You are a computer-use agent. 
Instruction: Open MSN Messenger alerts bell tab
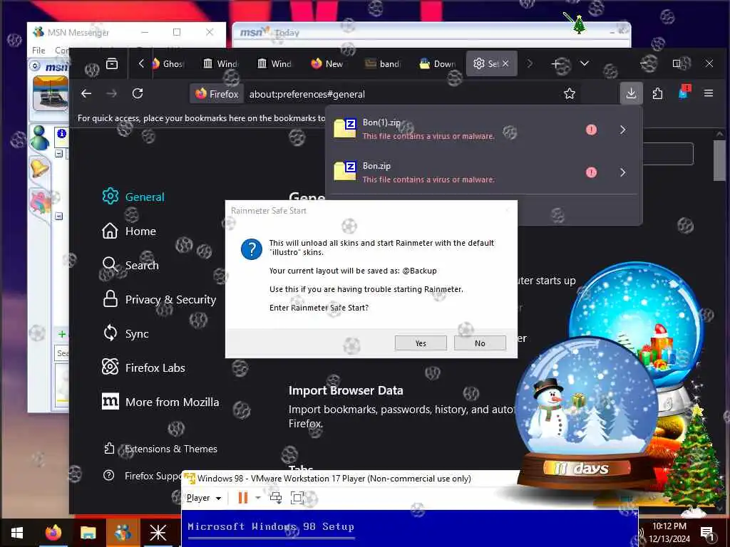point(39,167)
